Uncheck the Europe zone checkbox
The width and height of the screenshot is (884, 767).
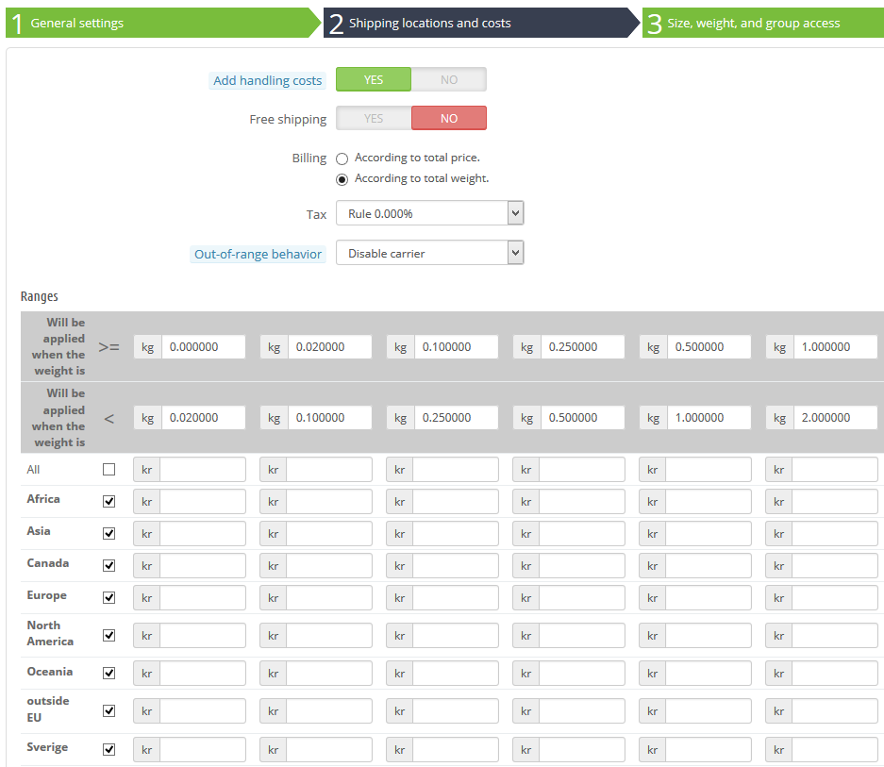(108, 598)
